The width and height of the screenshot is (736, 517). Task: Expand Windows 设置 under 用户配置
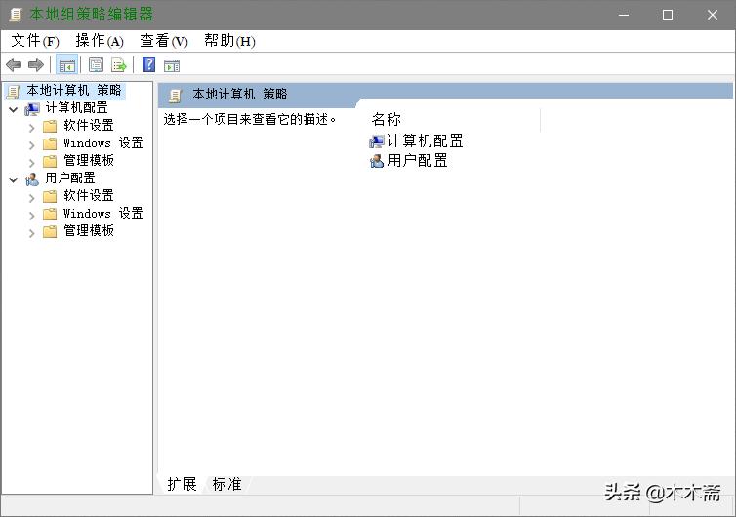tap(31, 216)
